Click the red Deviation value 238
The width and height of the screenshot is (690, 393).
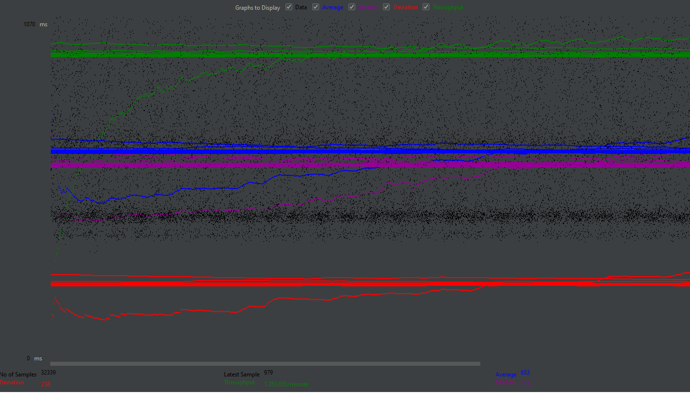click(45, 384)
